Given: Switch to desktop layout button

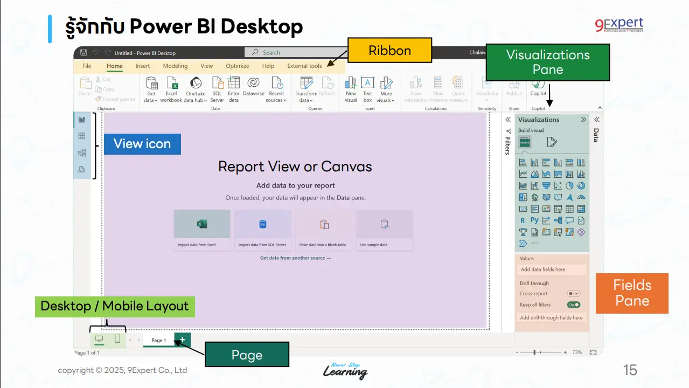Looking at the screenshot, I should [x=99, y=339].
